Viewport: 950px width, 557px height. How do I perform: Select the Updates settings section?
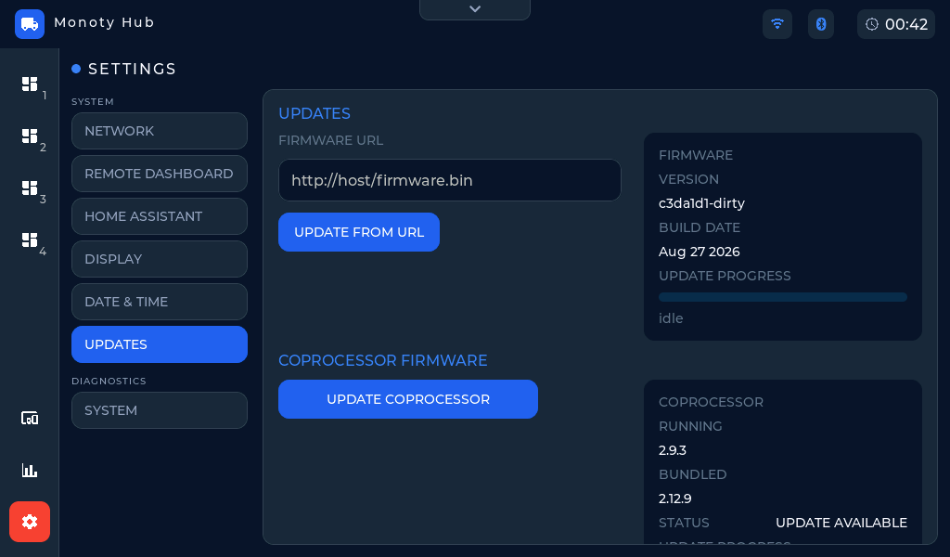pos(160,344)
